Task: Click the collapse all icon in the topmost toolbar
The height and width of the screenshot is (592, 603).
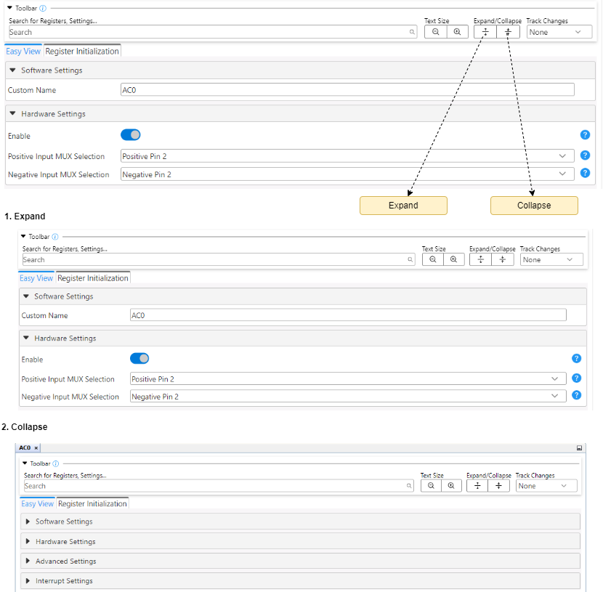Action: point(508,32)
